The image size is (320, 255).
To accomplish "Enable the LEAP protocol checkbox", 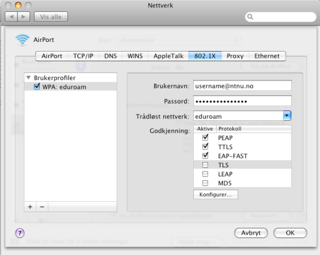I will 205,174.
